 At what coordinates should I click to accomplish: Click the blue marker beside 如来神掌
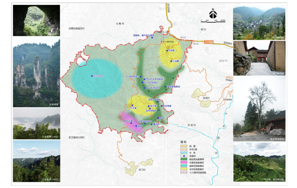(x=161, y=106)
